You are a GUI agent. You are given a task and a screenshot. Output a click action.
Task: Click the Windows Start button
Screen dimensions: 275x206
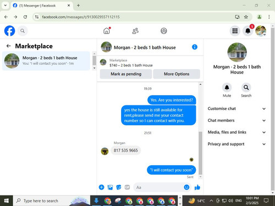pos(7,201)
